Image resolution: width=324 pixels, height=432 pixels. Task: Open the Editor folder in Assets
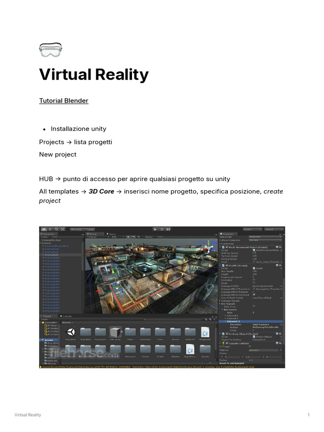pos(130,332)
